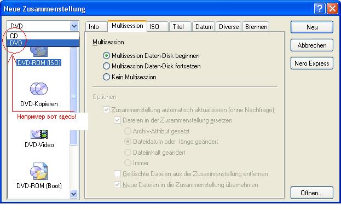
Task: Click the Abbrechen button
Action: coord(312,45)
